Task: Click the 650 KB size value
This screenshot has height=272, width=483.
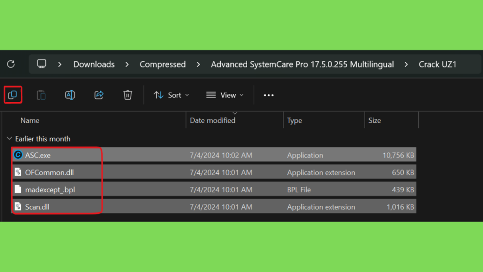Action: tap(403, 172)
